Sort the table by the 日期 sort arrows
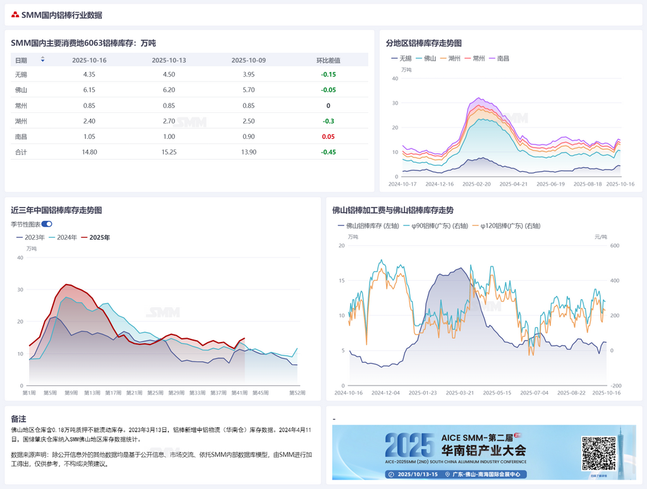This screenshot has width=647, height=489. 42,60
